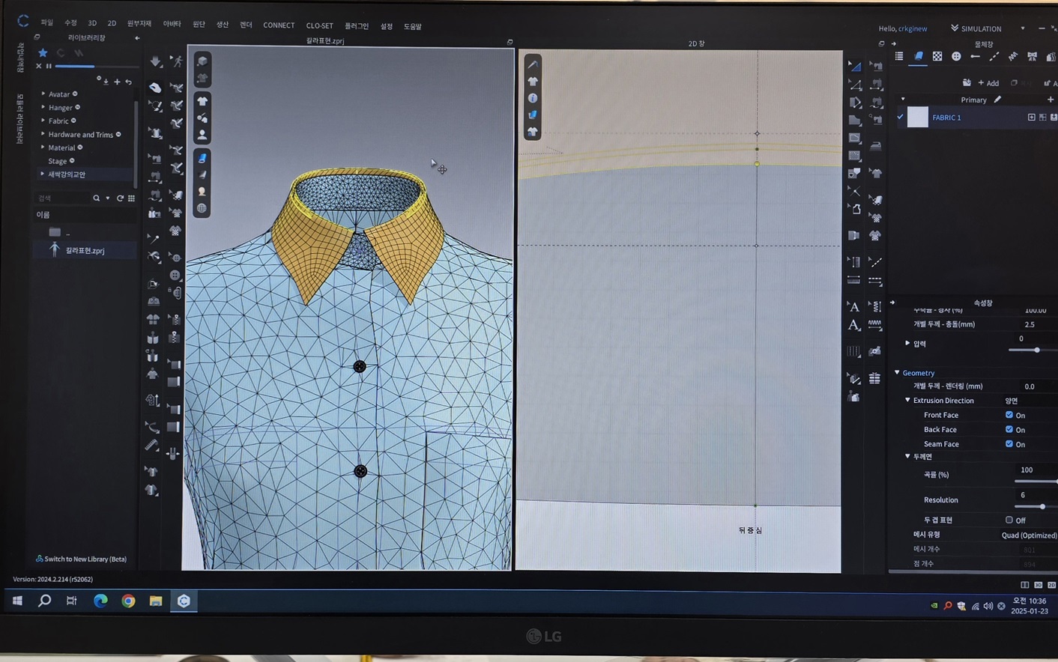Open the SIMULATION mode dropdown

point(1022,28)
